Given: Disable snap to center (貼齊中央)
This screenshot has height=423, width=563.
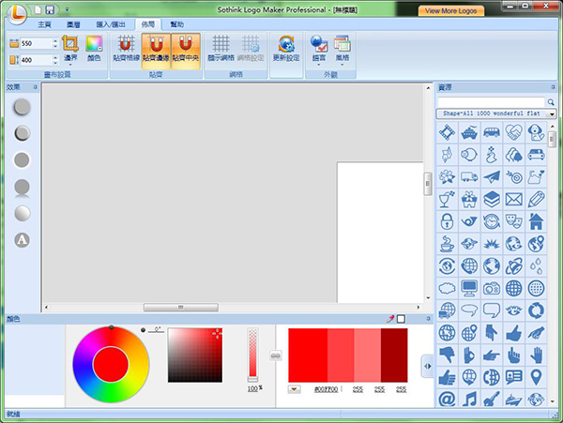Looking at the screenshot, I should coord(186,51).
